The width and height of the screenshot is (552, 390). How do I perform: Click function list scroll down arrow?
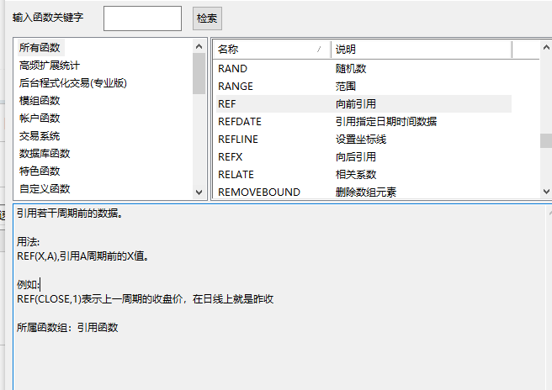pos(546,192)
